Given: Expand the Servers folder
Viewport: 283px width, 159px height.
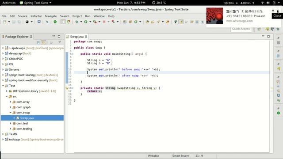Looking at the screenshot, I should [3, 69].
